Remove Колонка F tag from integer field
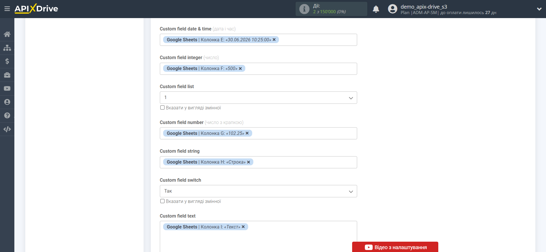The image size is (546, 252). (x=240, y=69)
